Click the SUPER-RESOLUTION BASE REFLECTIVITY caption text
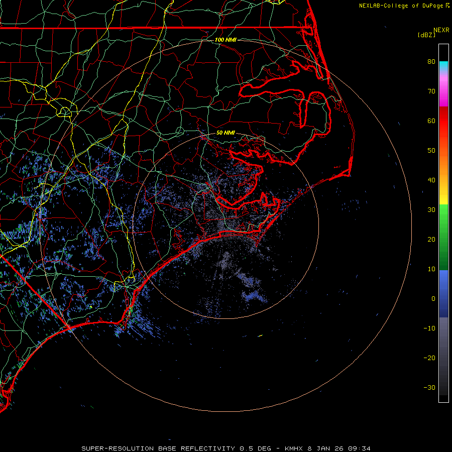The height and width of the screenshot is (452, 452). click(x=158, y=448)
